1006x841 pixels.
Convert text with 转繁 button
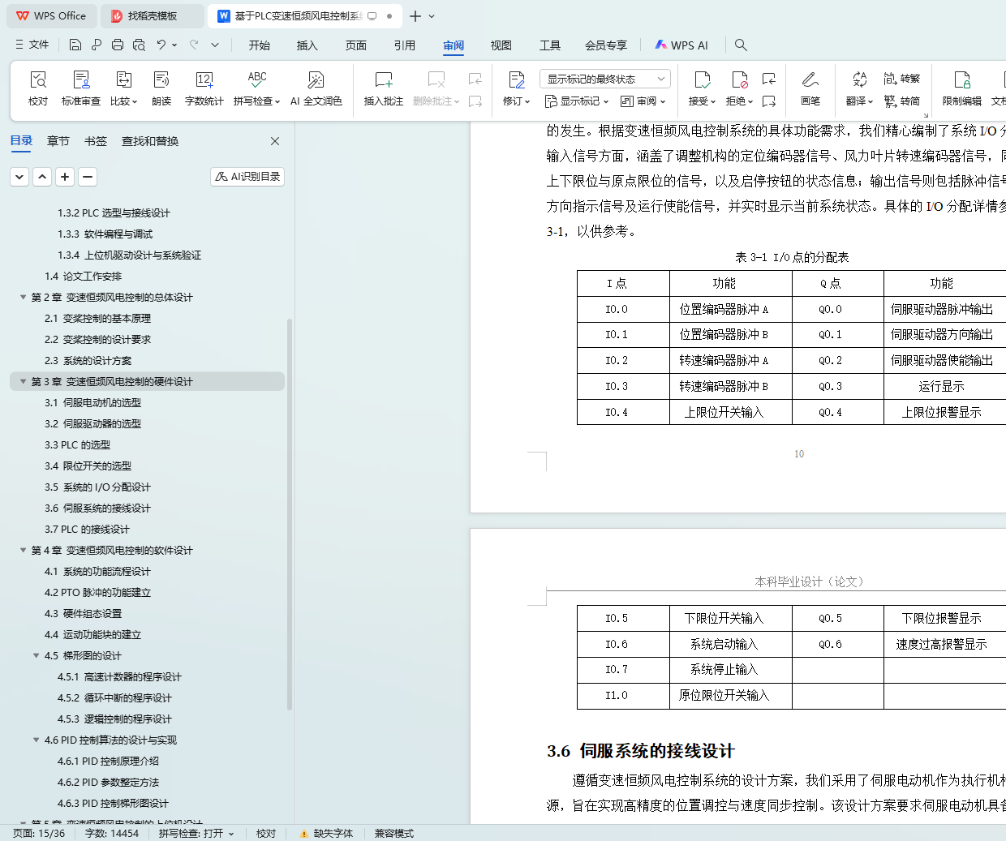(x=902, y=79)
